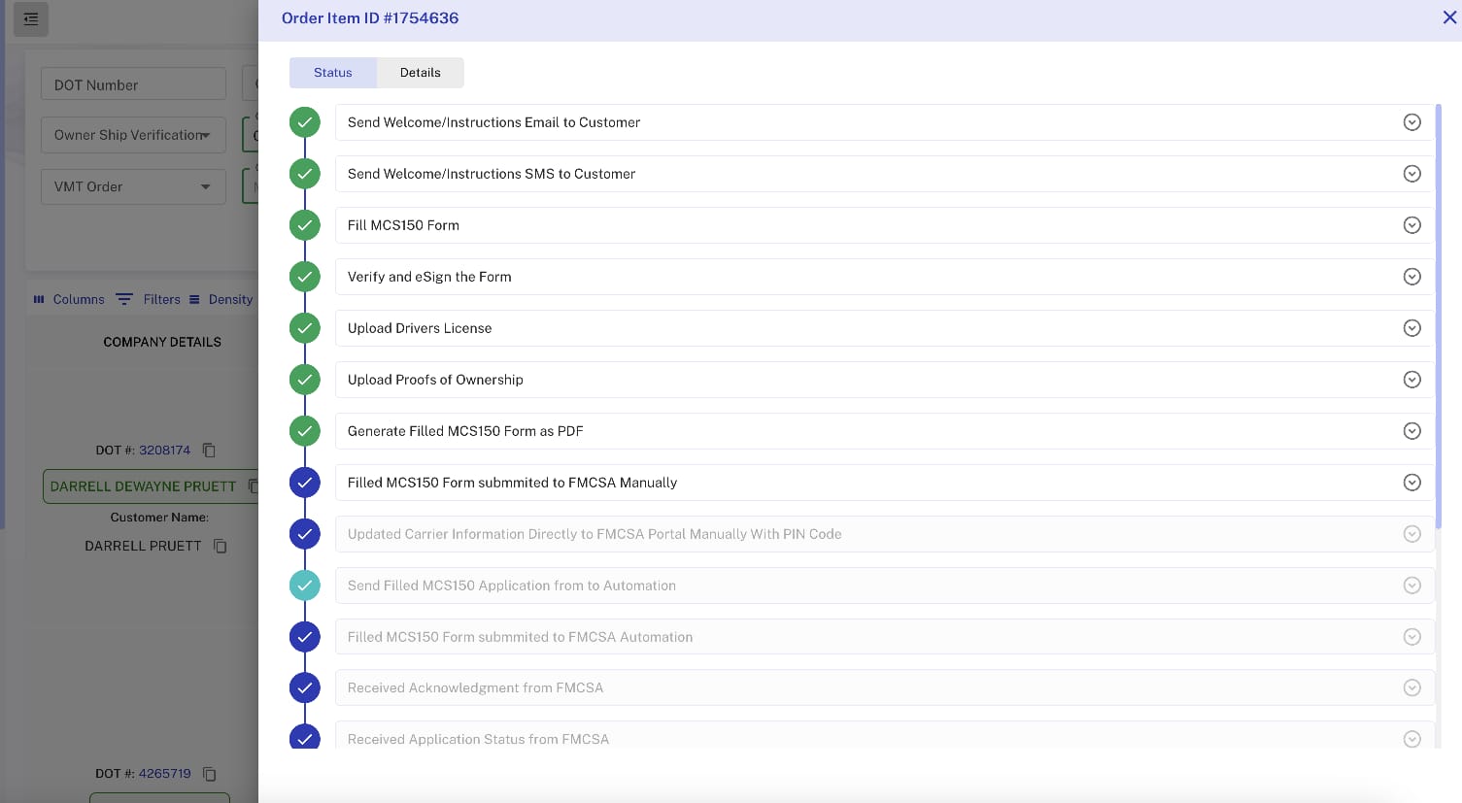Open Owner Ship Verification dropdown
The height and width of the screenshot is (803, 1462).
(133, 135)
